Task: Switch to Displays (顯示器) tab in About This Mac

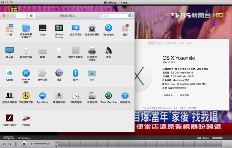Action: pyautogui.click(x=160, y=43)
